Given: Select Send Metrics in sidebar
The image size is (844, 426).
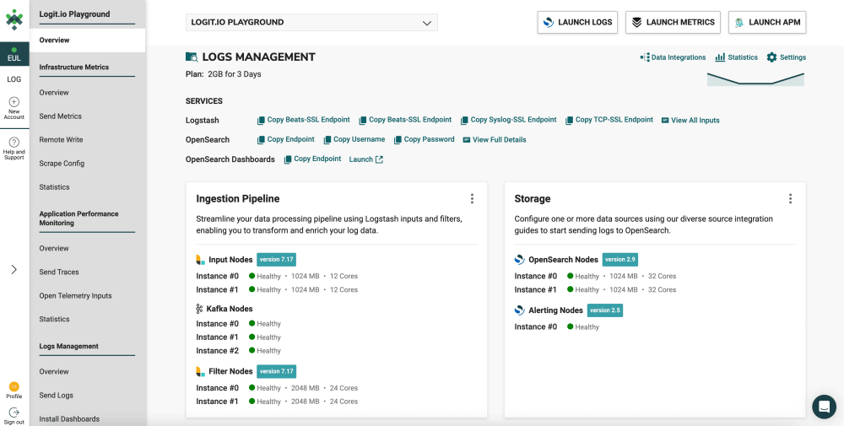Looking at the screenshot, I should pos(60,116).
